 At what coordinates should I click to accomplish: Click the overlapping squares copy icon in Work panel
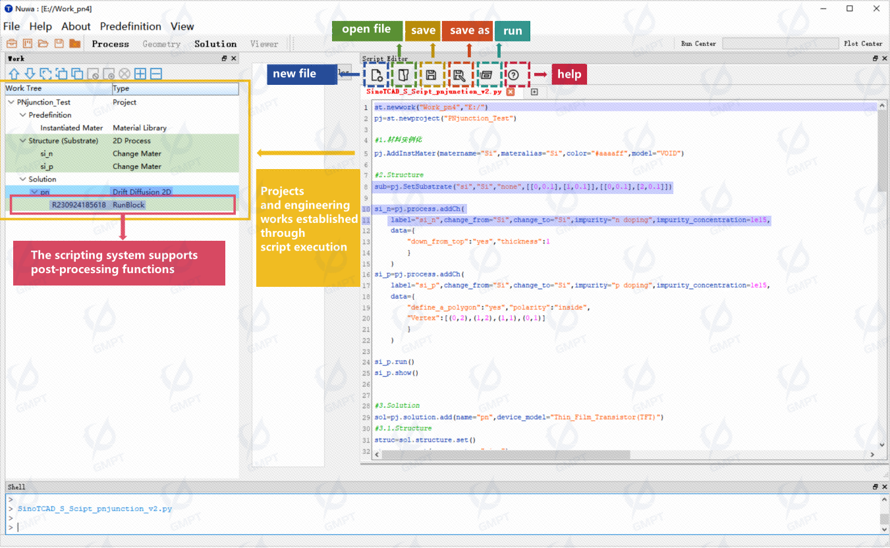tap(77, 74)
